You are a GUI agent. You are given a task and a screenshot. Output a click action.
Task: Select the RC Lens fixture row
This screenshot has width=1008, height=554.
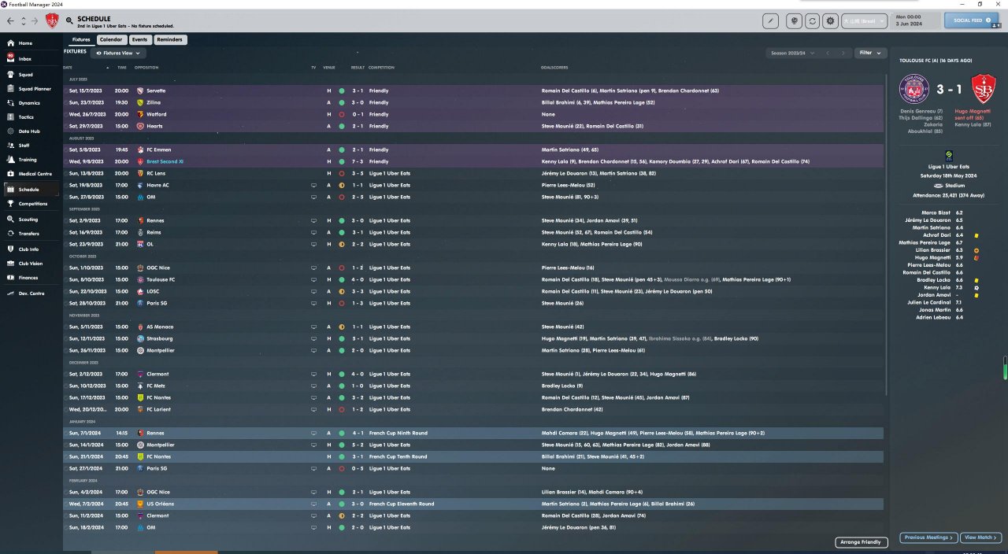click(x=472, y=173)
